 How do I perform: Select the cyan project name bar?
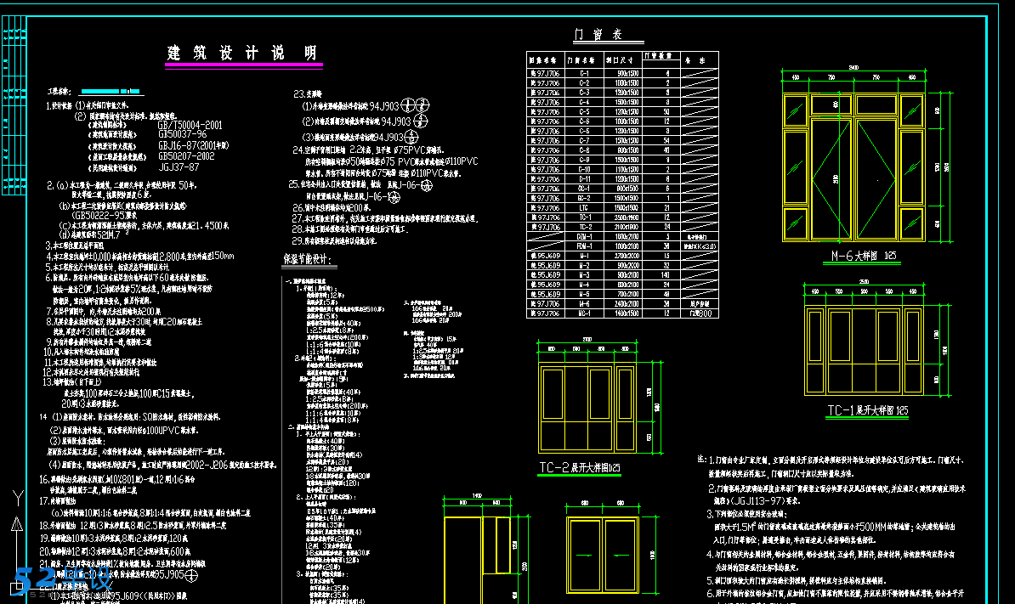(x=118, y=90)
